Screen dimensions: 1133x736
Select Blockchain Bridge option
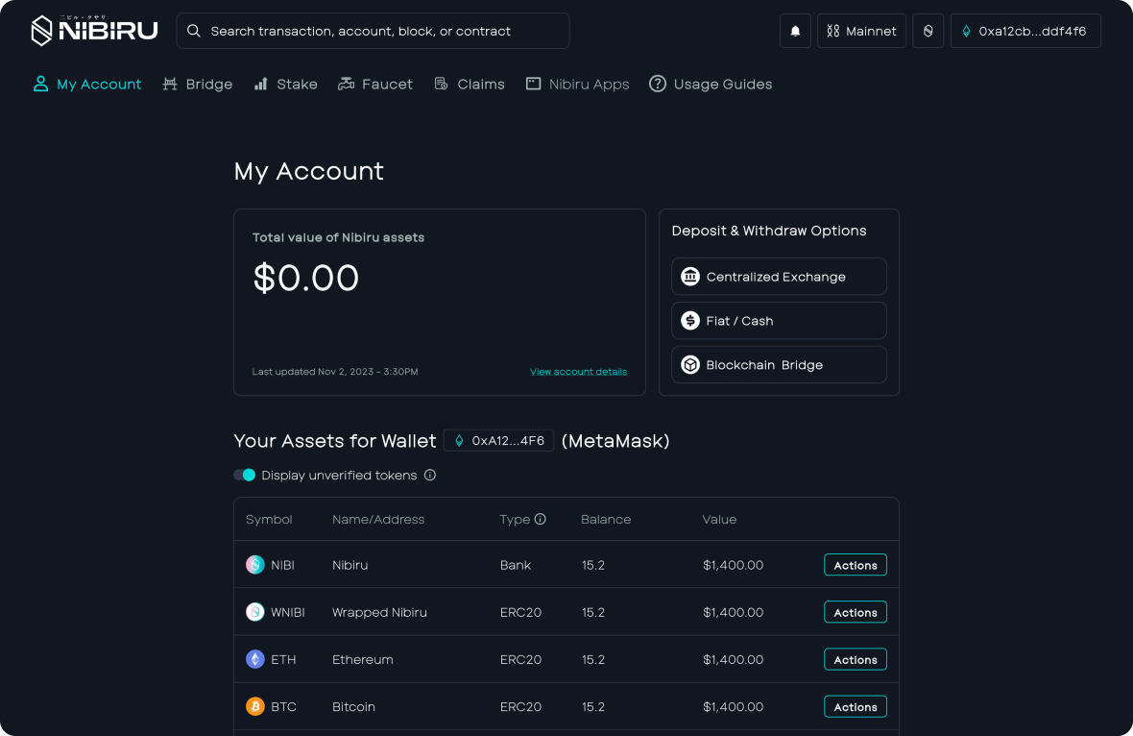(x=779, y=364)
